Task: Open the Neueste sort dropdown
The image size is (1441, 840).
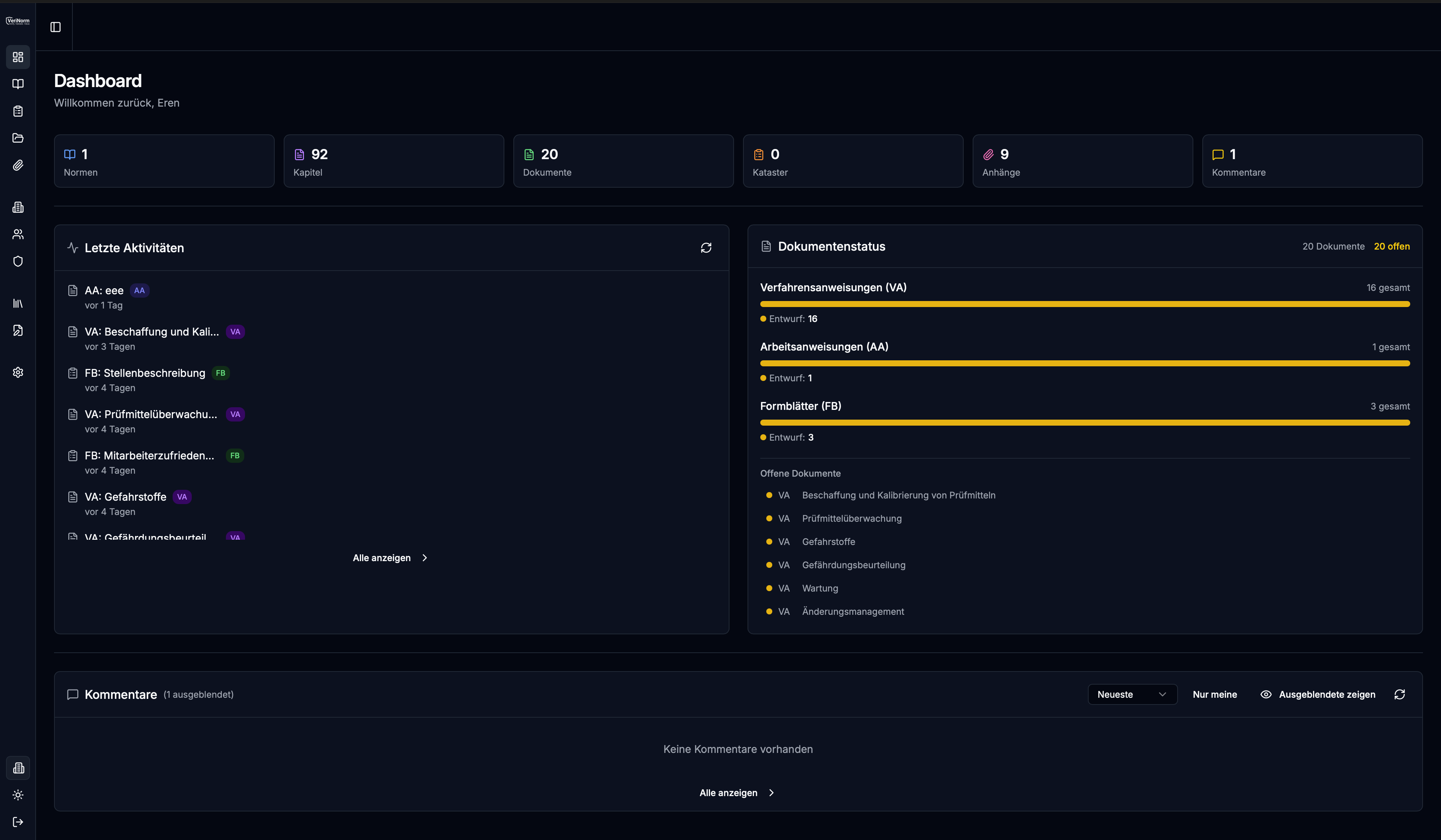Action: click(1132, 694)
